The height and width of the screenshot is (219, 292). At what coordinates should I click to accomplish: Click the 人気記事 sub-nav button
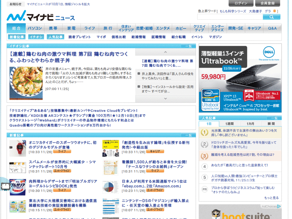point(55,37)
